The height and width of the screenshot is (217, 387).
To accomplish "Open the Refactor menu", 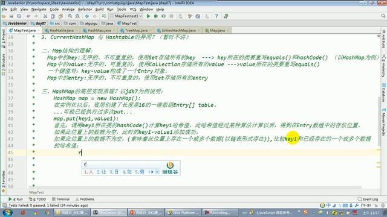I will (85, 10).
